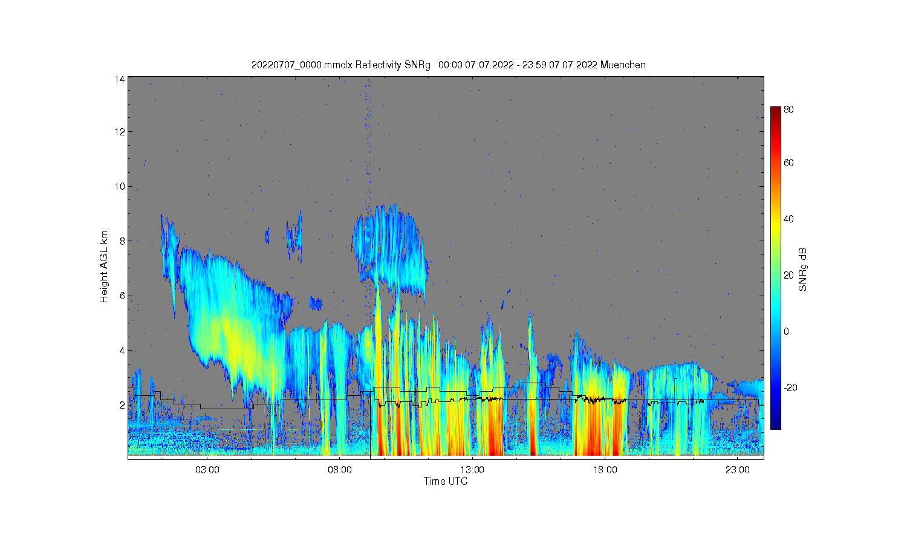Image resolution: width=907 pixels, height=544 pixels.
Task: Click the 08:00 time tick label
Action: coord(340,470)
